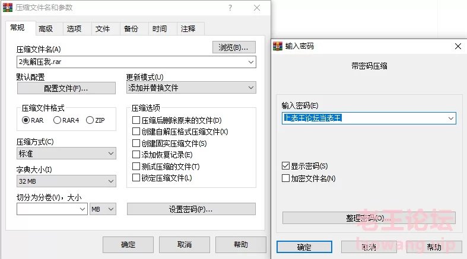The image size is (467, 259).
Task: Enable 添加恢复记录 checkbox
Action: click(x=136, y=155)
